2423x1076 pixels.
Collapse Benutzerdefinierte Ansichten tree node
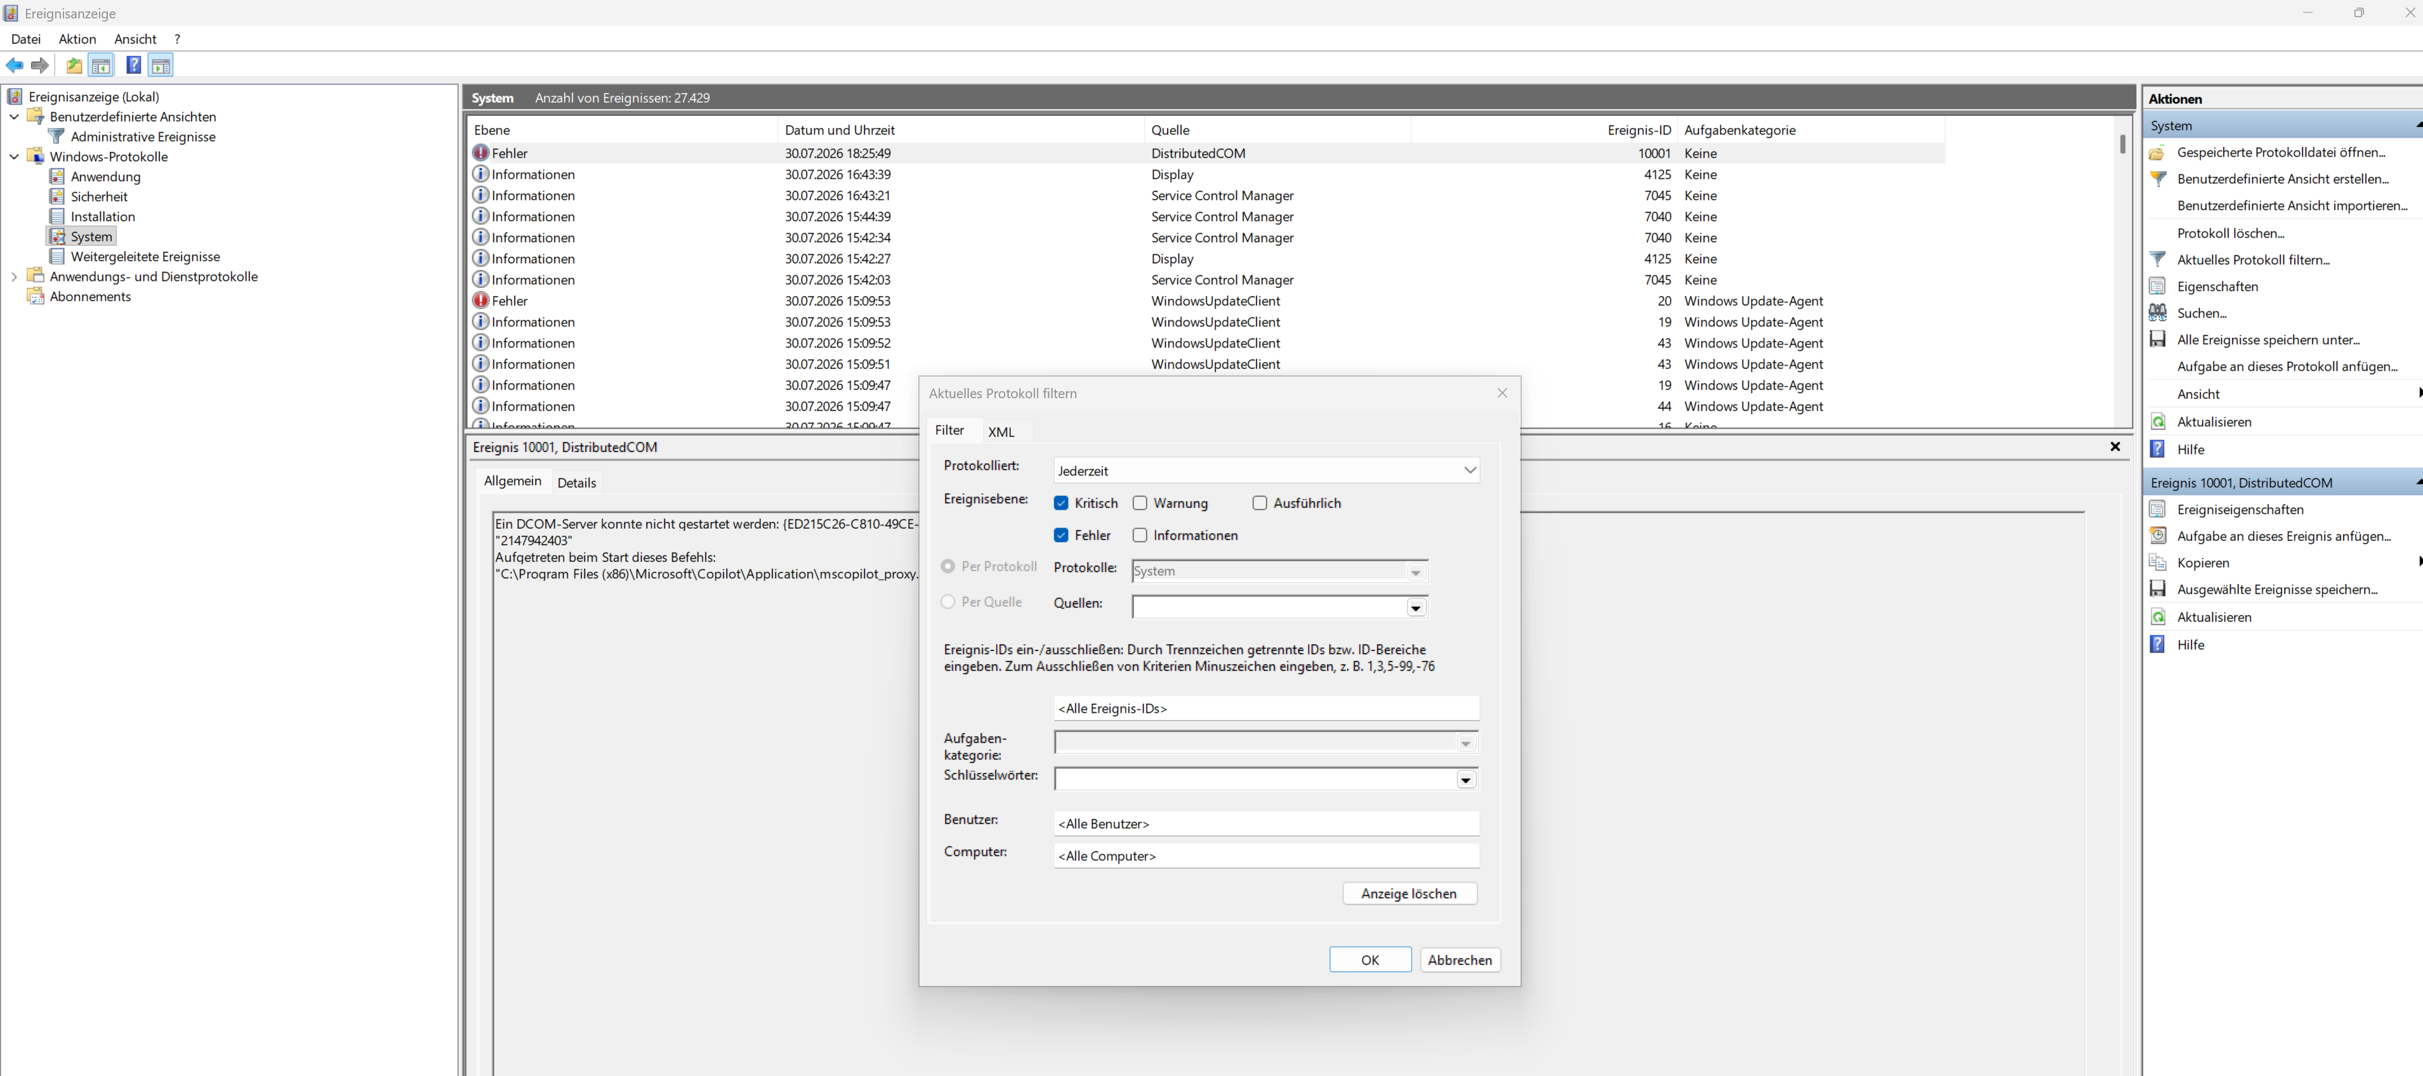click(x=14, y=117)
